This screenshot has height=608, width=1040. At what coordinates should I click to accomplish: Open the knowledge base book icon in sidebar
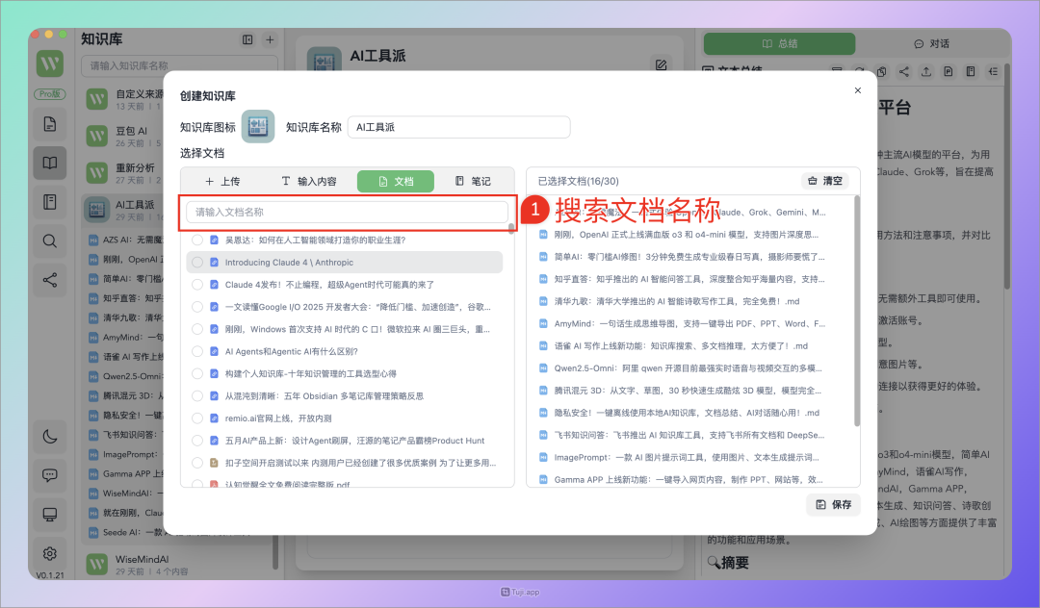pos(50,164)
